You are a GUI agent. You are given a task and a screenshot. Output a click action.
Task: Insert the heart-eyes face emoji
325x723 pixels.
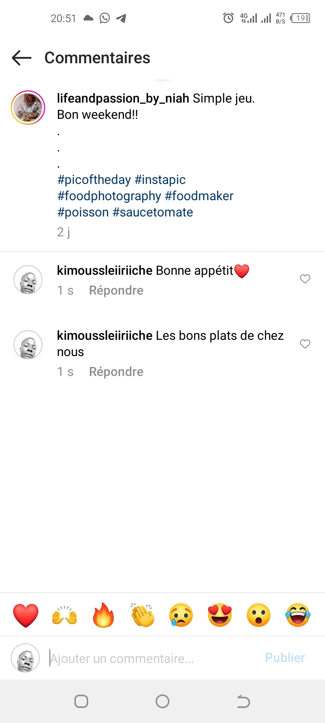220,615
